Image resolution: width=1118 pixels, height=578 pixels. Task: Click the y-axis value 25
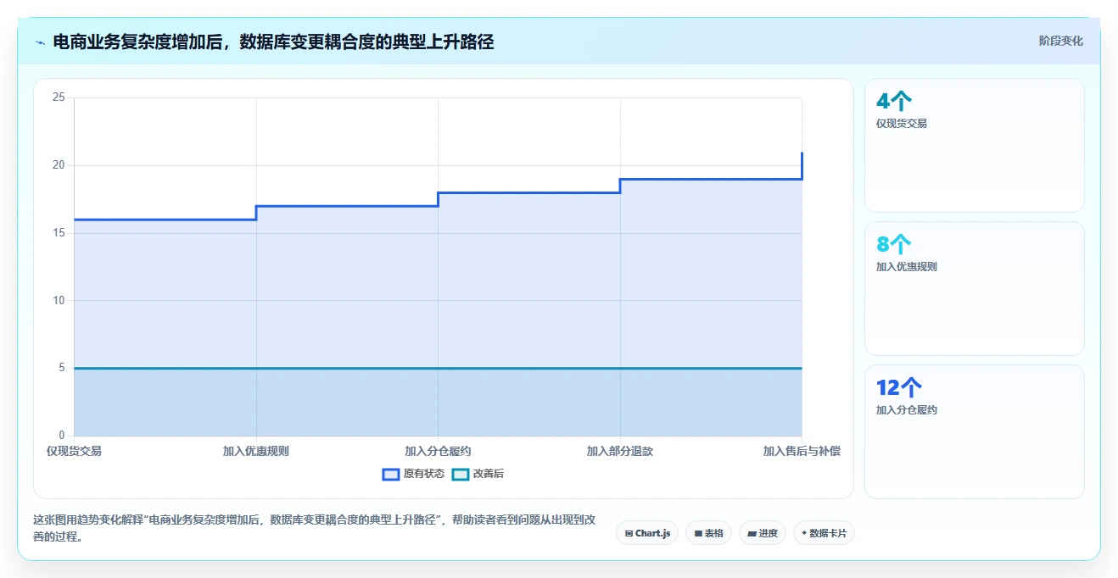tap(59, 97)
